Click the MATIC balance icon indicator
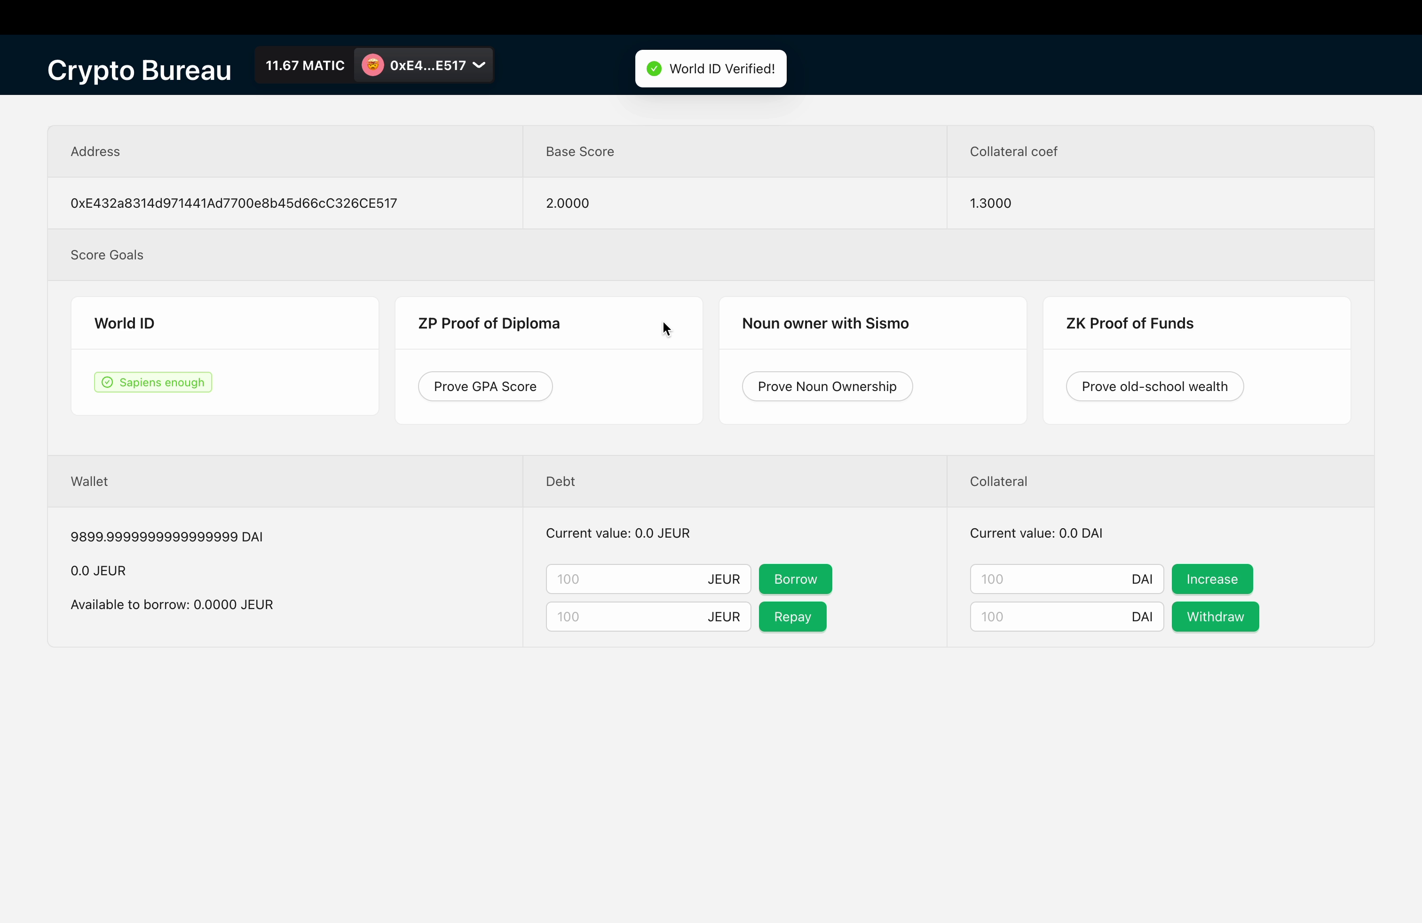1422x923 pixels. tap(304, 65)
